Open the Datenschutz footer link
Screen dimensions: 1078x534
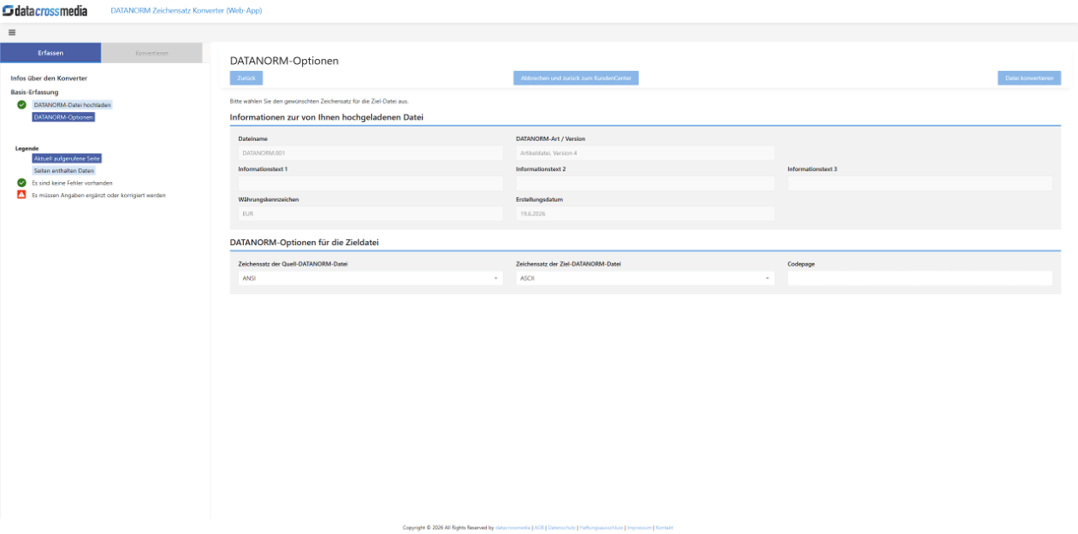pos(561,527)
